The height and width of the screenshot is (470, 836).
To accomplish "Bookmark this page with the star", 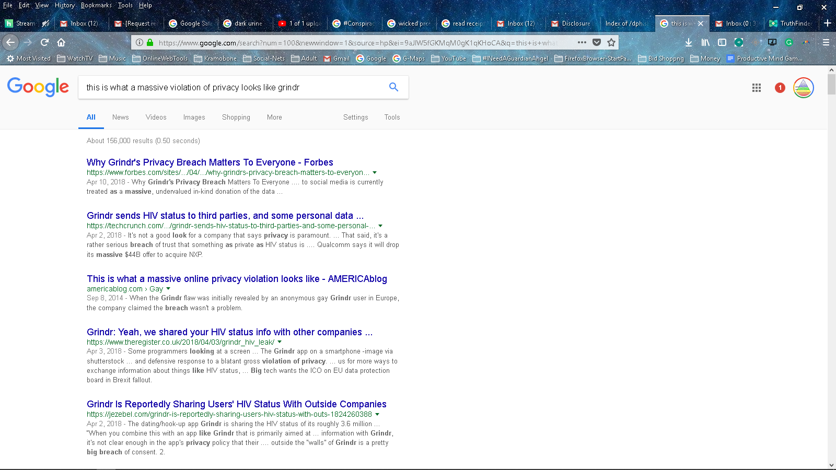I will tap(611, 42).
